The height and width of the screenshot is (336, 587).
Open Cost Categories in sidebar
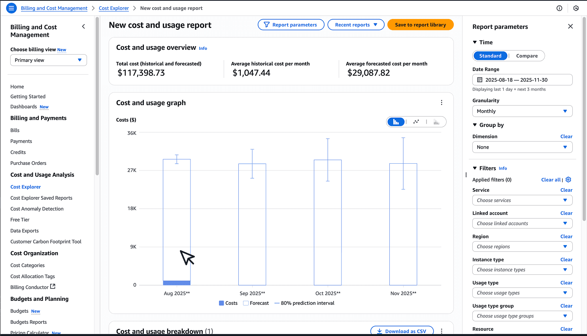28,265
